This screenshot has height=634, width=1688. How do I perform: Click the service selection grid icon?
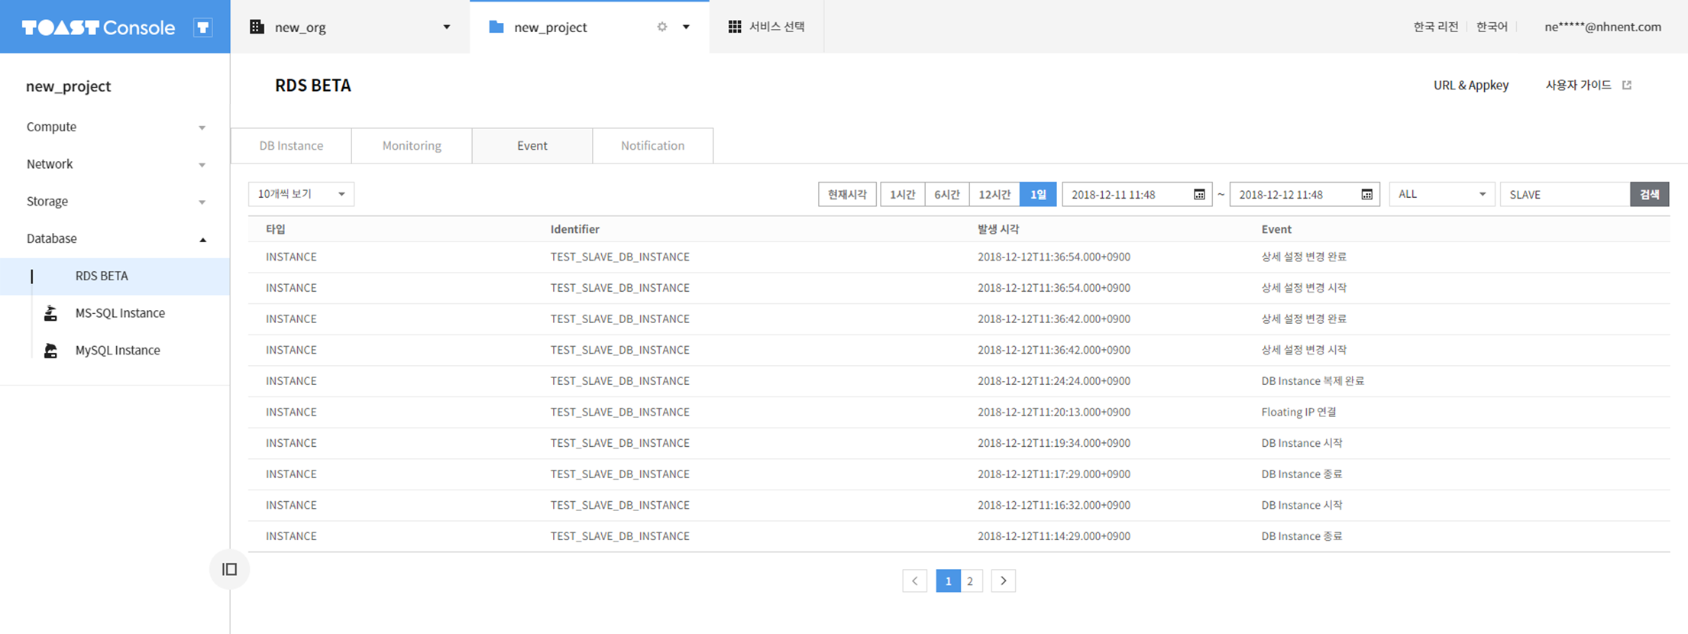pyautogui.click(x=735, y=27)
